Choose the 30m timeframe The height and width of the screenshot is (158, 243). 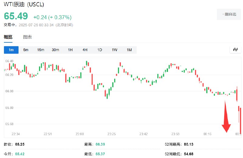click(x=55, y=50)
